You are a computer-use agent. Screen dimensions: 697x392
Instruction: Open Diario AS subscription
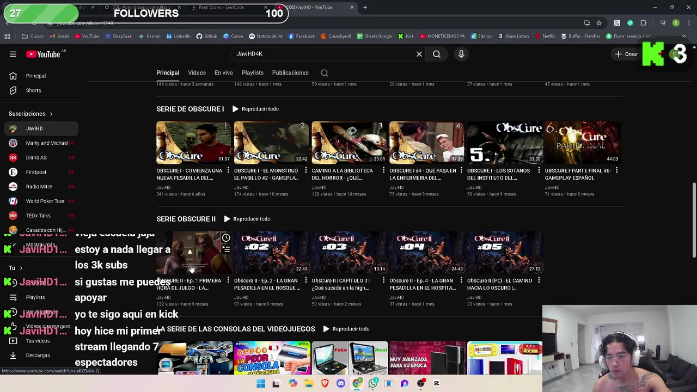41,157
